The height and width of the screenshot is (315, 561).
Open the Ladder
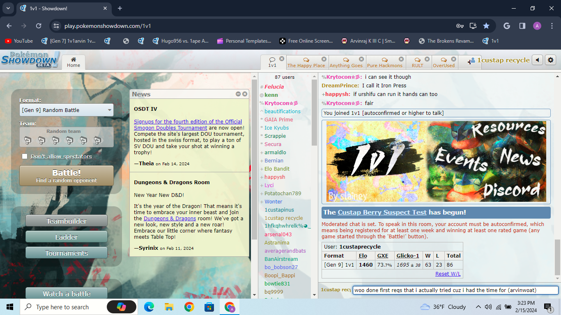[67, 237]
